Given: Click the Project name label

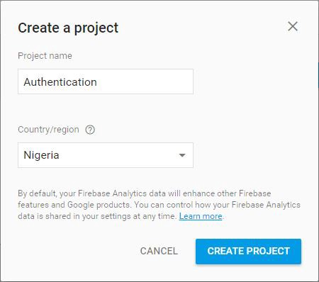Looking at the screenshot, I should [x=45, y=56].
